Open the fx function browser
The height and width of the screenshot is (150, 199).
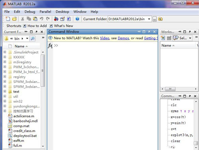coord(50,46)
